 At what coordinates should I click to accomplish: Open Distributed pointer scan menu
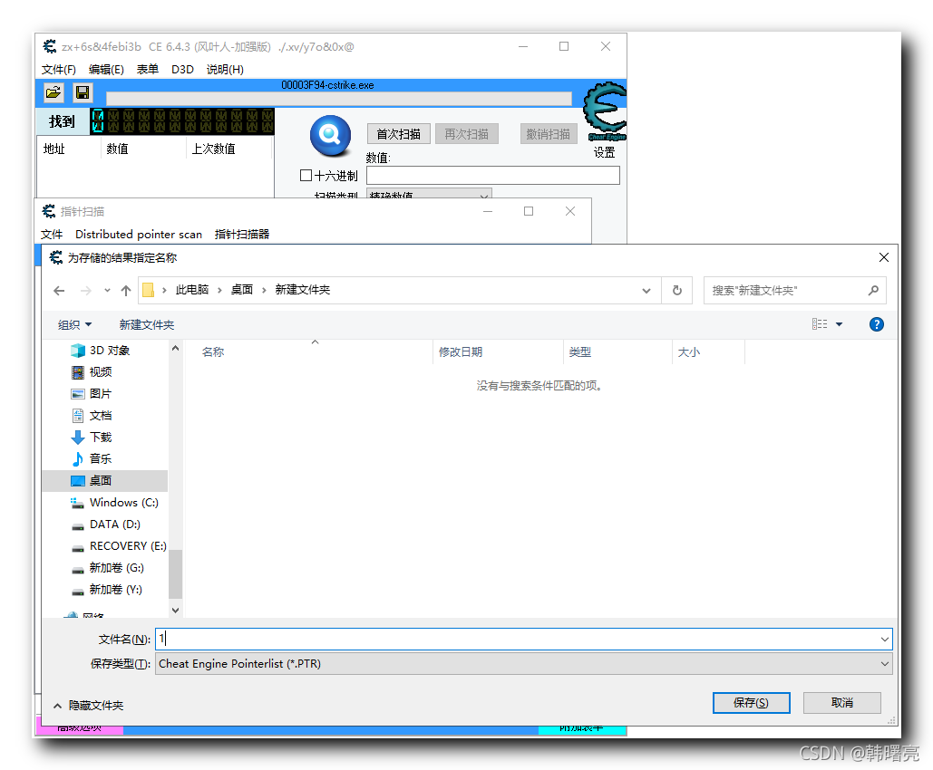139,235
